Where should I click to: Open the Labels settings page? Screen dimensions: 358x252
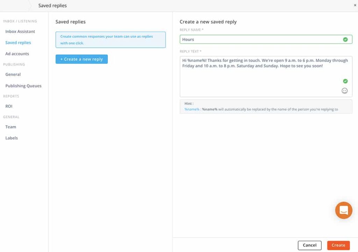coord(12,138)
